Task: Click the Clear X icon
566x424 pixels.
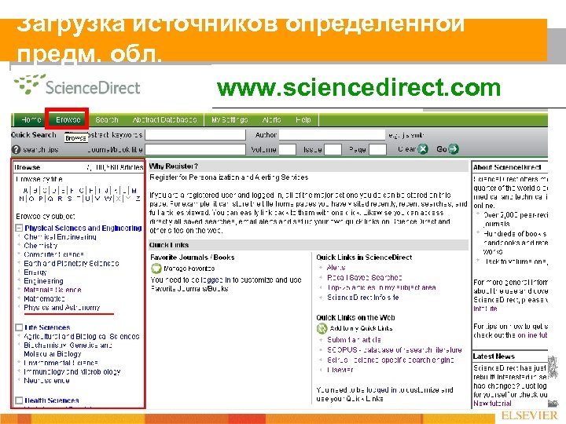Action: (x=423, y=149)
